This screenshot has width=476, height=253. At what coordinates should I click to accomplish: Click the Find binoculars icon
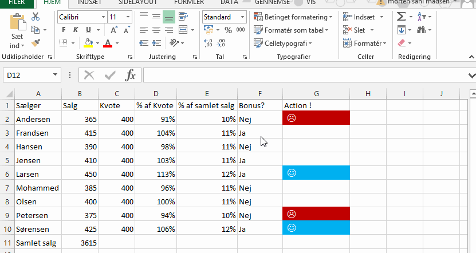[x=422, y=30]
